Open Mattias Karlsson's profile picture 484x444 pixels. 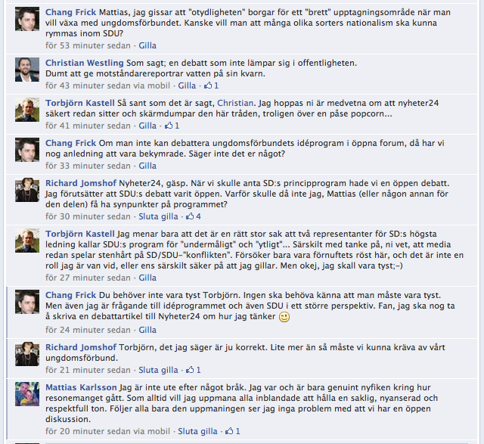click(27, 394)
